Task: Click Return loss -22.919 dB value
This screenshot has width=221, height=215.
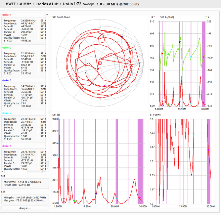Action: [24, 185]
